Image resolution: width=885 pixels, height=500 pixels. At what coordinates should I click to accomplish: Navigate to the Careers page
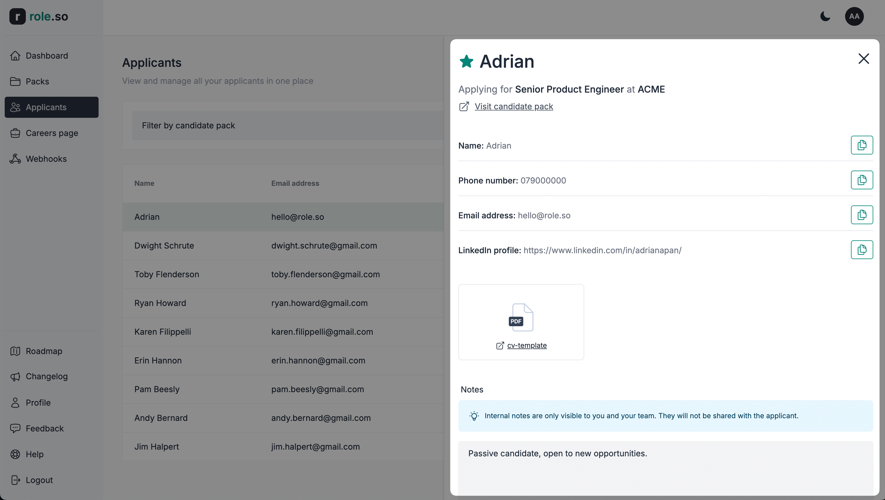coord(52,133)
